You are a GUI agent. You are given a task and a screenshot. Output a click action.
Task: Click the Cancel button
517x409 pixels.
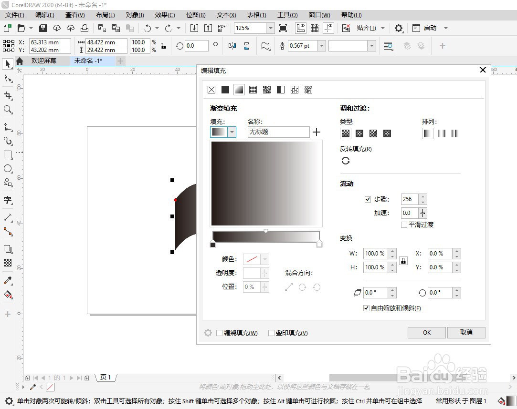(466, 333)
